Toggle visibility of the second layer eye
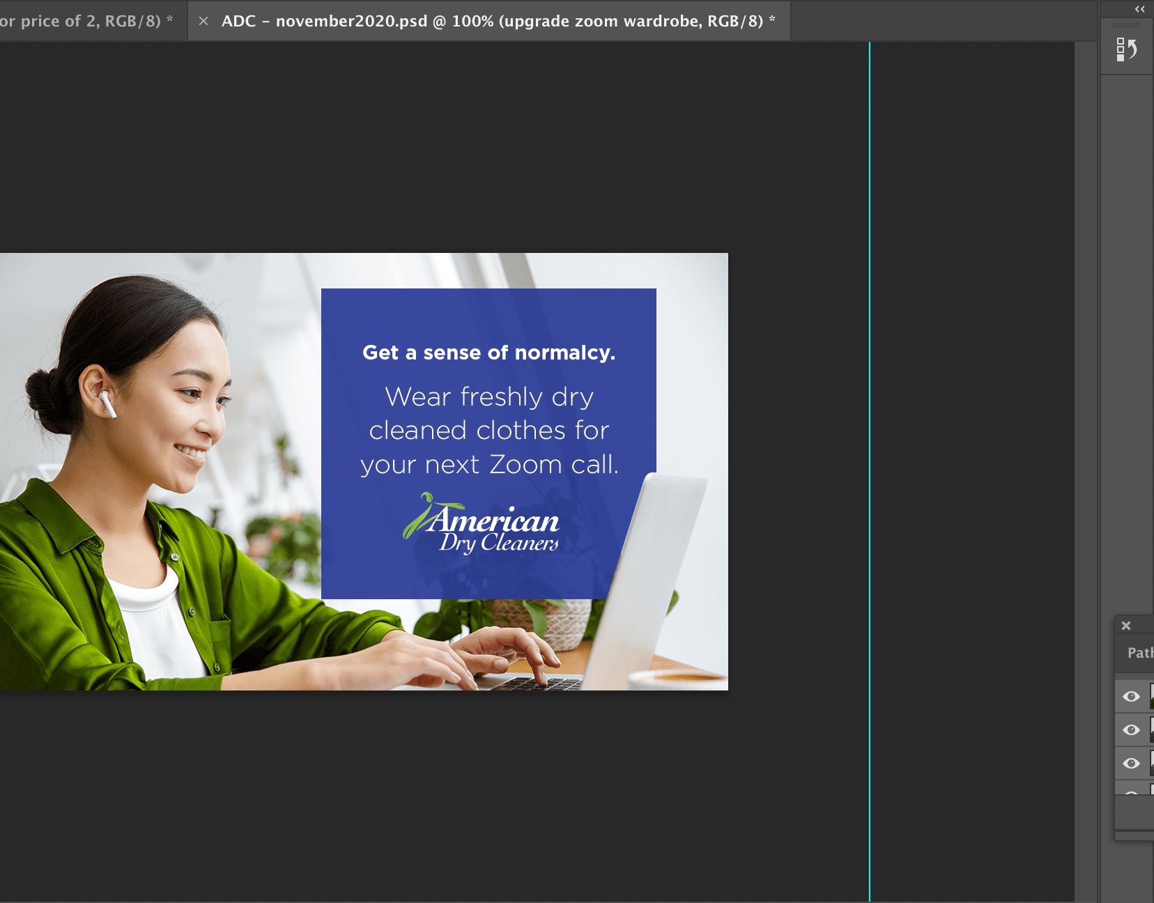Image resolution: width=1154 pixels, height=903 pixels. pos(1132,730)
